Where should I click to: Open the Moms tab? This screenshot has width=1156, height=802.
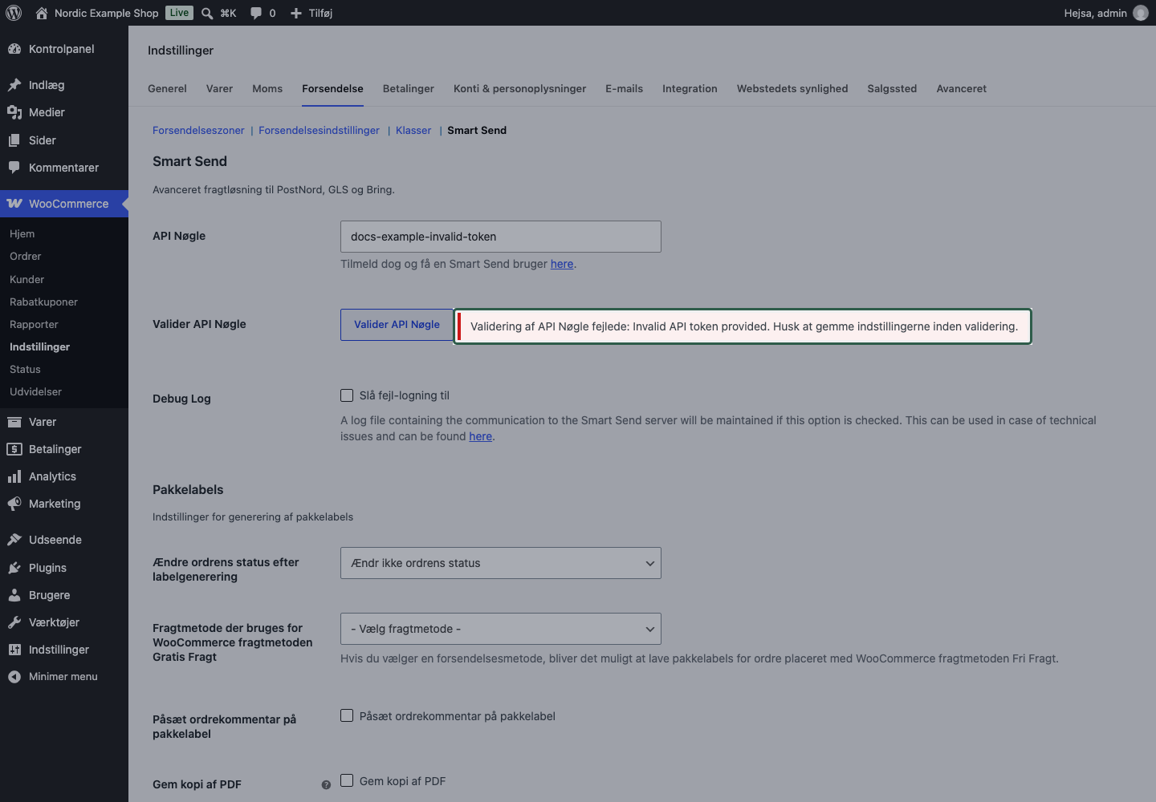pos(267,88)
